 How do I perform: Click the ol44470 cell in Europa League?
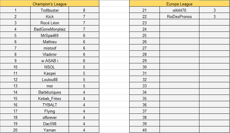click(179, 10)
